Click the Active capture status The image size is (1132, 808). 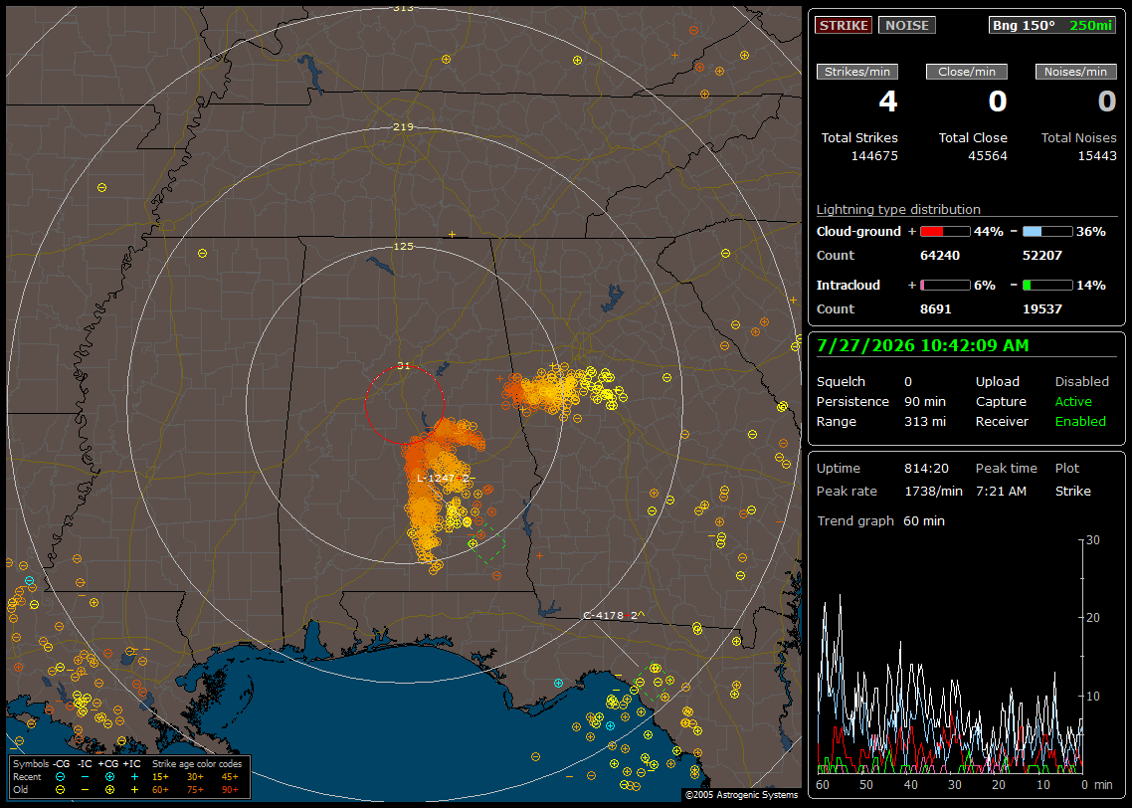click(1073, 401)
